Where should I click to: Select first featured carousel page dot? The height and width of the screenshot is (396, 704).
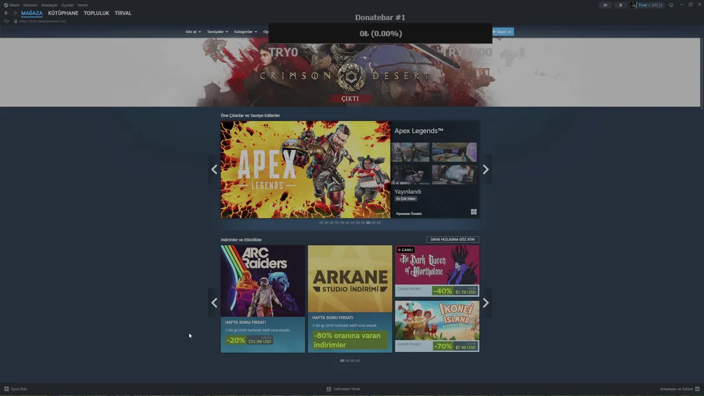321,223
